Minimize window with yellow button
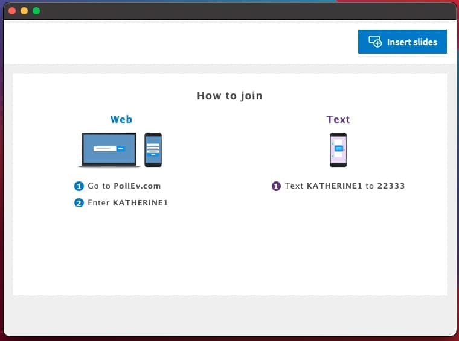The image size is (459, 341). point(24,11)
